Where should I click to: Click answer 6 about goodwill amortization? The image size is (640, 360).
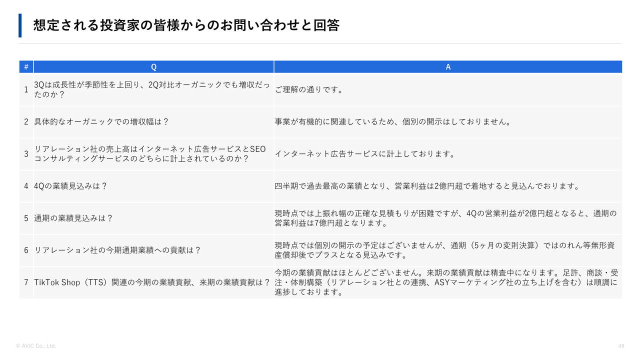point(444,250)
